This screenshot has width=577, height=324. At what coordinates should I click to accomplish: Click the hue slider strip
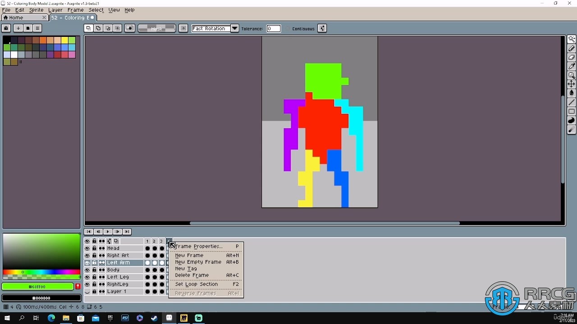tap(41, 272)
